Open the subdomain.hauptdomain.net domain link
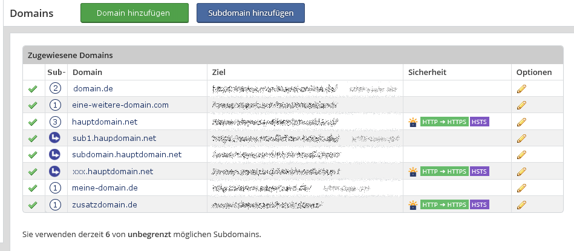574x251 pixels. click(127, 155)
